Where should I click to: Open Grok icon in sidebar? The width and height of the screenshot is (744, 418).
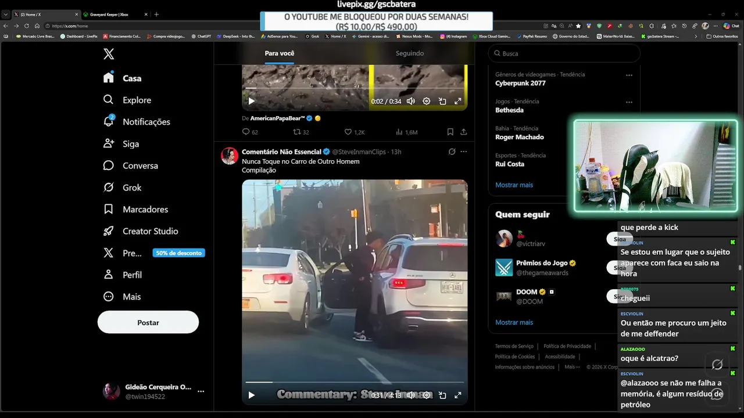pos(109,188)
